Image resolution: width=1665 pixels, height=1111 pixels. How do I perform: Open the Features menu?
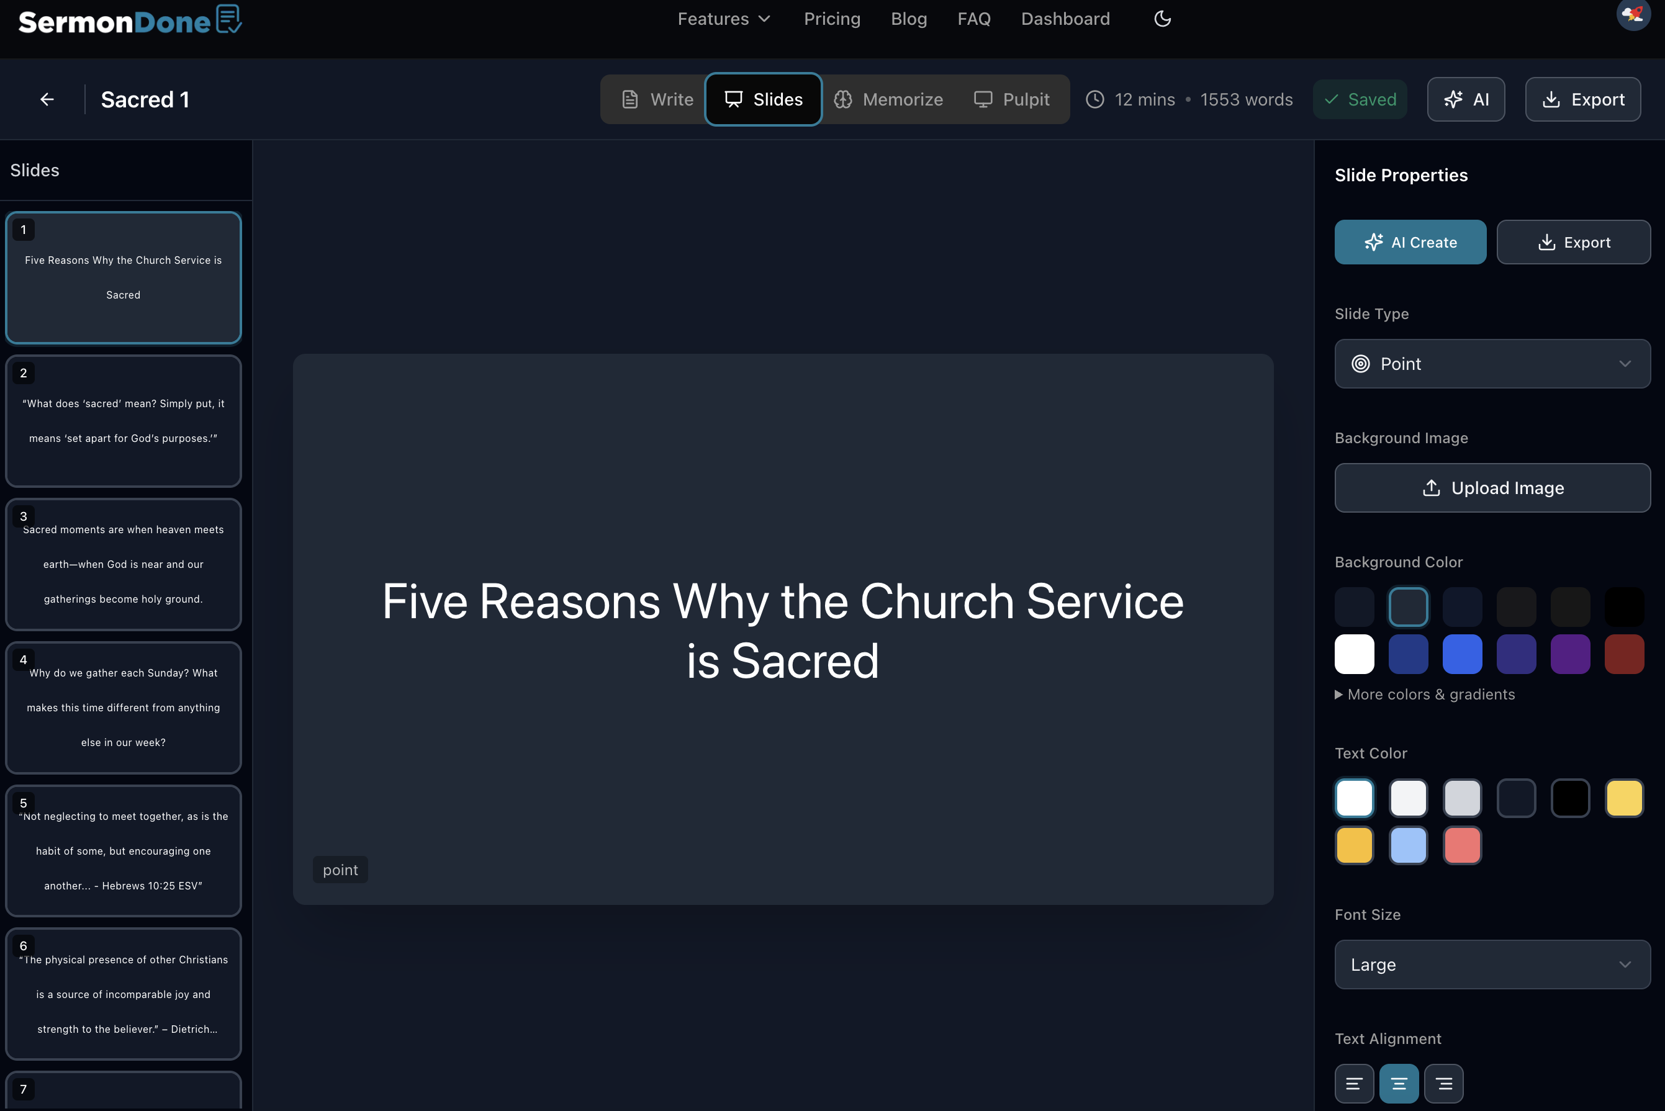(723, 19)
